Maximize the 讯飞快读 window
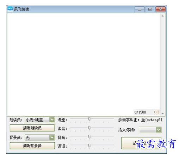The width and height of the screenshot is (179, 155). pyautogui.click(x=150, y=9)
